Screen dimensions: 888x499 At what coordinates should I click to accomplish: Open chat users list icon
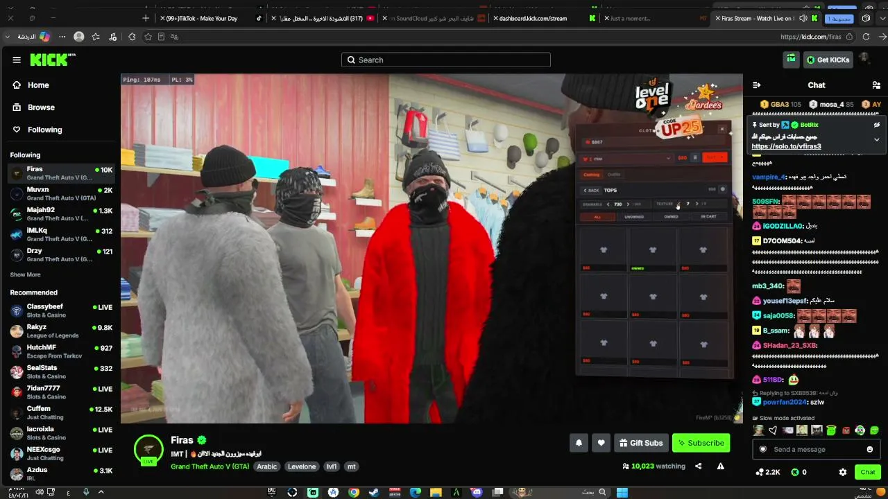[x=876, y=85]
